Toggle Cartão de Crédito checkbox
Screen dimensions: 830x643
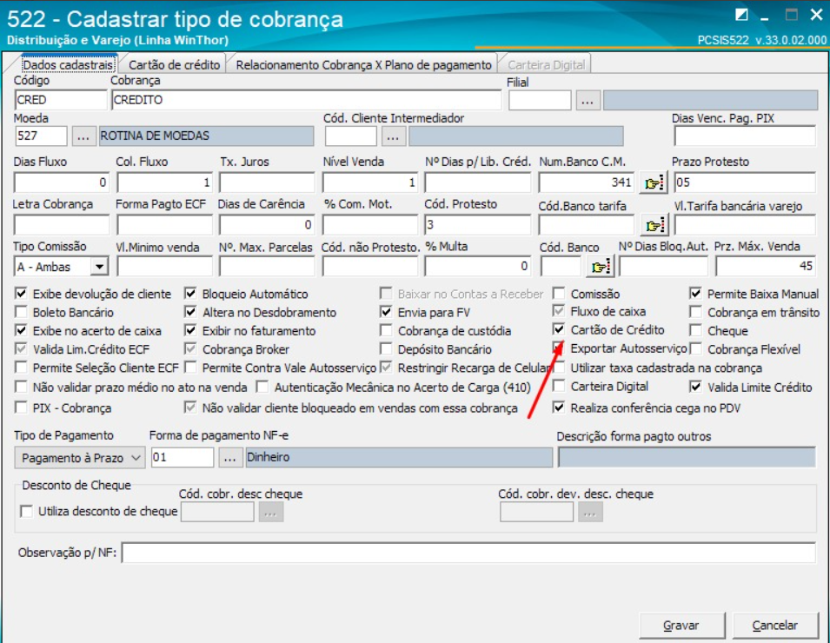click(x=560, y=330)
